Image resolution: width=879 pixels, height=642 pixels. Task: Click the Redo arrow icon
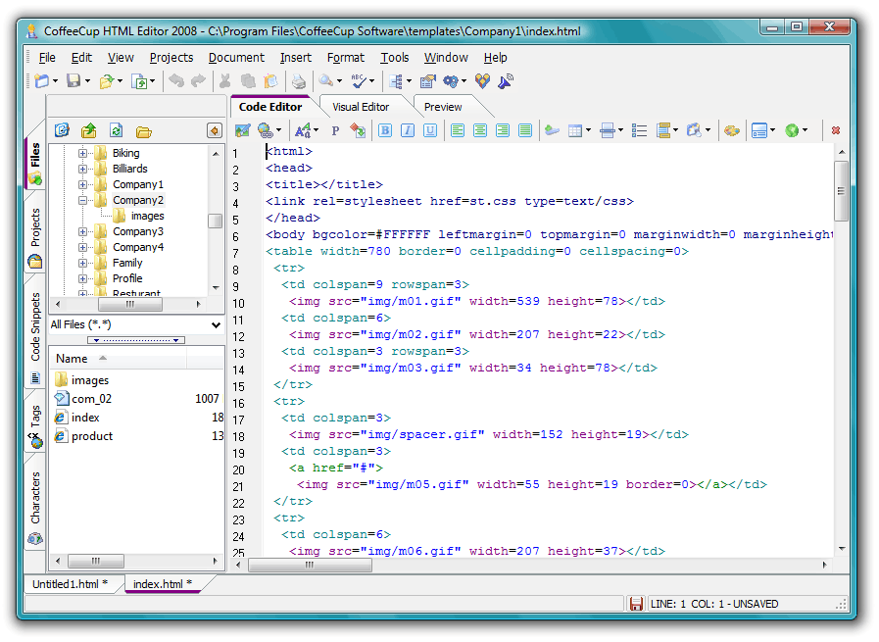198,81
